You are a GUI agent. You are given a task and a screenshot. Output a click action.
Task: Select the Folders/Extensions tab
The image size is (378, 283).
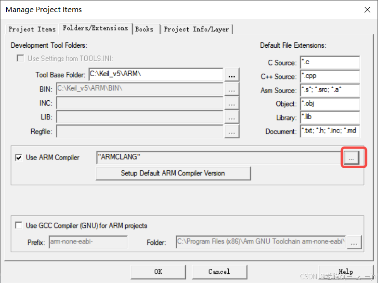(x=95, y=28)
